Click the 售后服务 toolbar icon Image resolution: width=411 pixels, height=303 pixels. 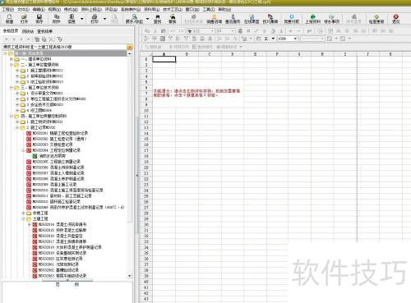233,19
